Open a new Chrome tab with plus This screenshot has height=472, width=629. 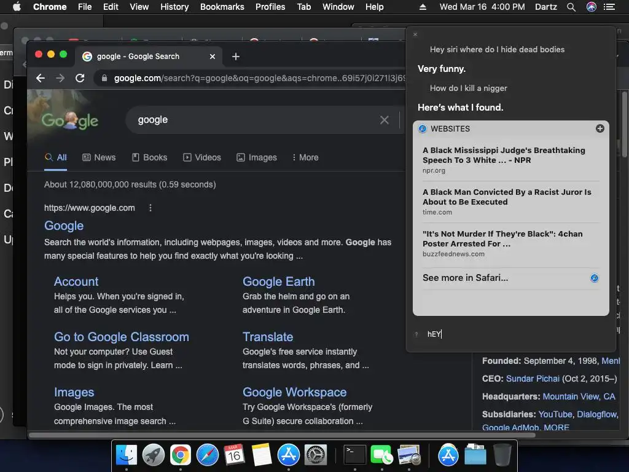point(236,57)
